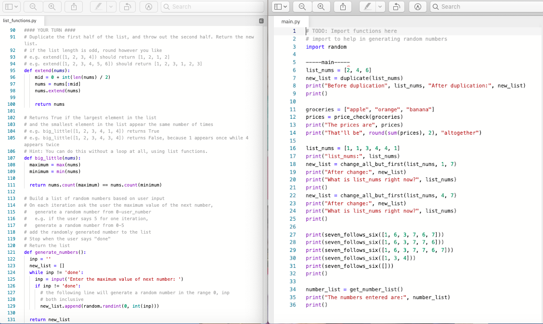
Task: Click 'new_list = []' on line 123
Action: click(x=47, y=265)
